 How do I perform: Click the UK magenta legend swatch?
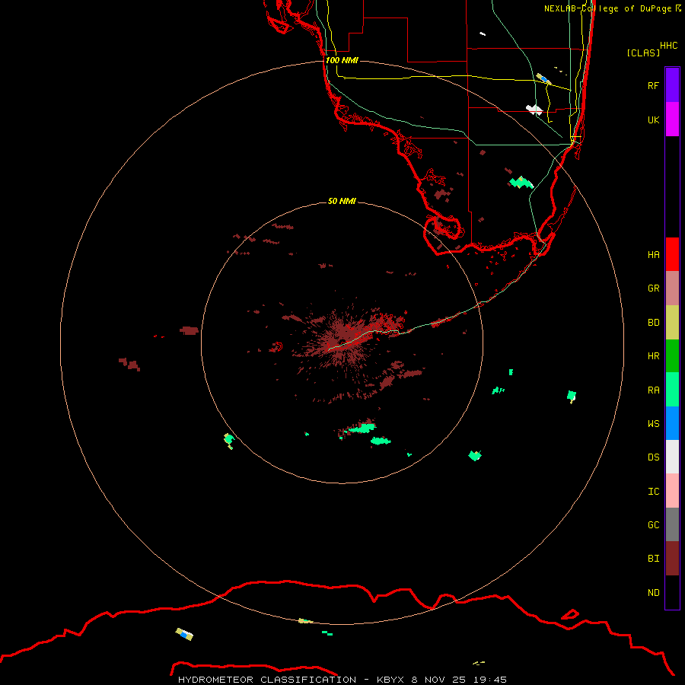(672, 119)
